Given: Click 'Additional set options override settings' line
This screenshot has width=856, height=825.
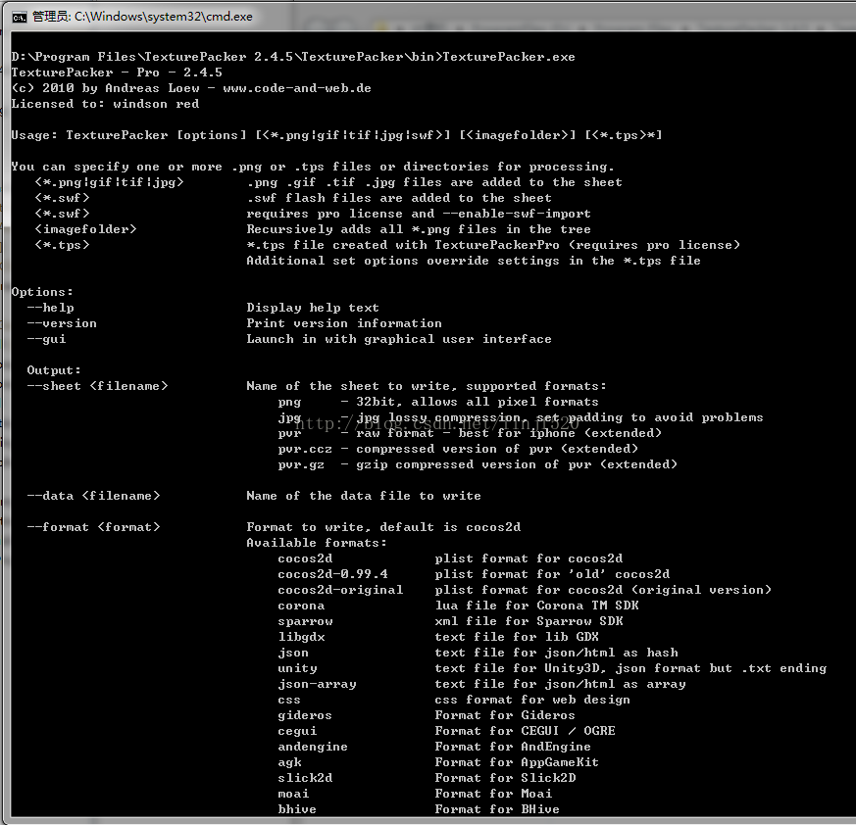Looking at the screenshot, I should click(x=474, y=261).
